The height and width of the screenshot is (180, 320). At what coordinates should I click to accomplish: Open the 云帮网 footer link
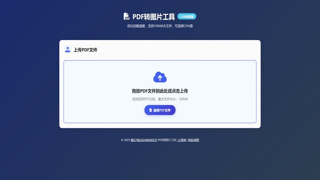click(x=182, y=140)
